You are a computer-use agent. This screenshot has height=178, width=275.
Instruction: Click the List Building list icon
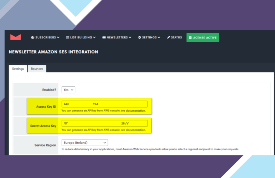[x=68, y=37]
